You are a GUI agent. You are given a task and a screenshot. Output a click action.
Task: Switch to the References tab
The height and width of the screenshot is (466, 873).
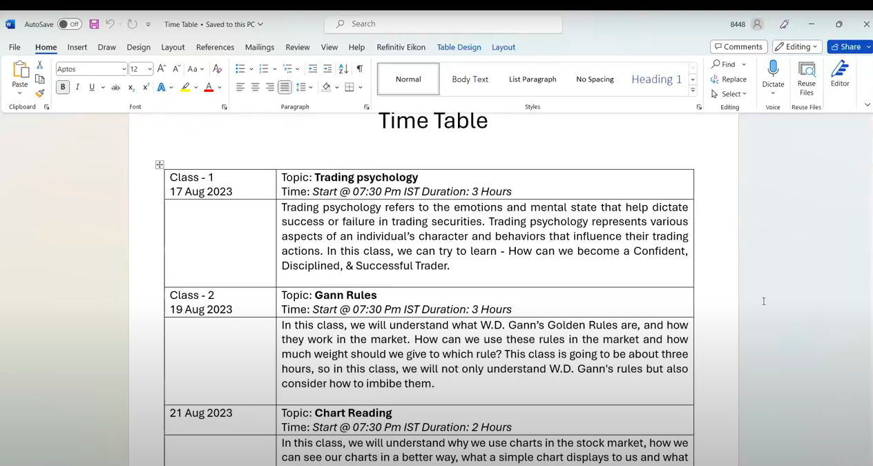215,47
